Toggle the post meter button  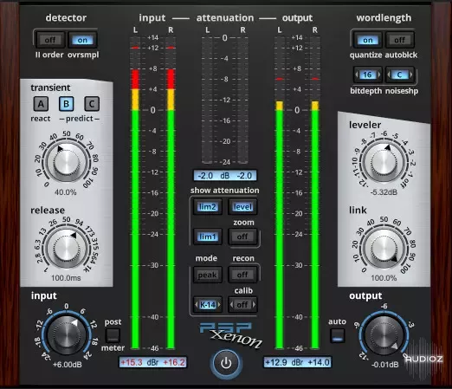click(113, 335)
